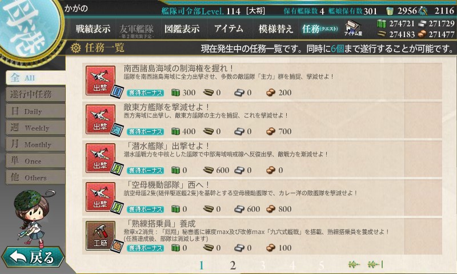Filter quests by 全 All tab

(x=35, y=78)
